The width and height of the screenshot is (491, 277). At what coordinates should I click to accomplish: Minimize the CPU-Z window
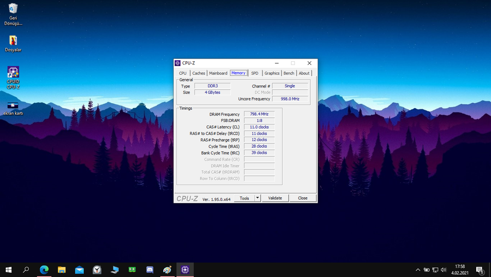click(x=277, y=63)
